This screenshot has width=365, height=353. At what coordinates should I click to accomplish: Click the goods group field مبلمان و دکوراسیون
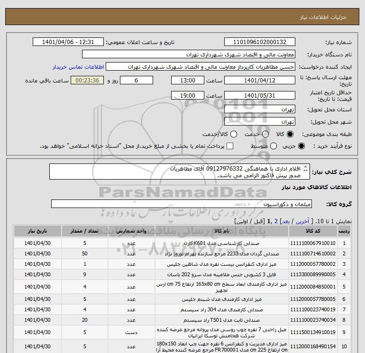coord(182,204)
